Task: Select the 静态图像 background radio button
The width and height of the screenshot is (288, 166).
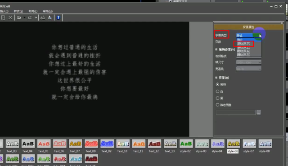Action: (218, 105)
